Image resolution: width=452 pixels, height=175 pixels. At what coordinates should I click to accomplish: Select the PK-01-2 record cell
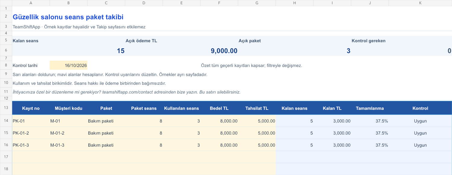pyautogui.click(x=31, y=133)
